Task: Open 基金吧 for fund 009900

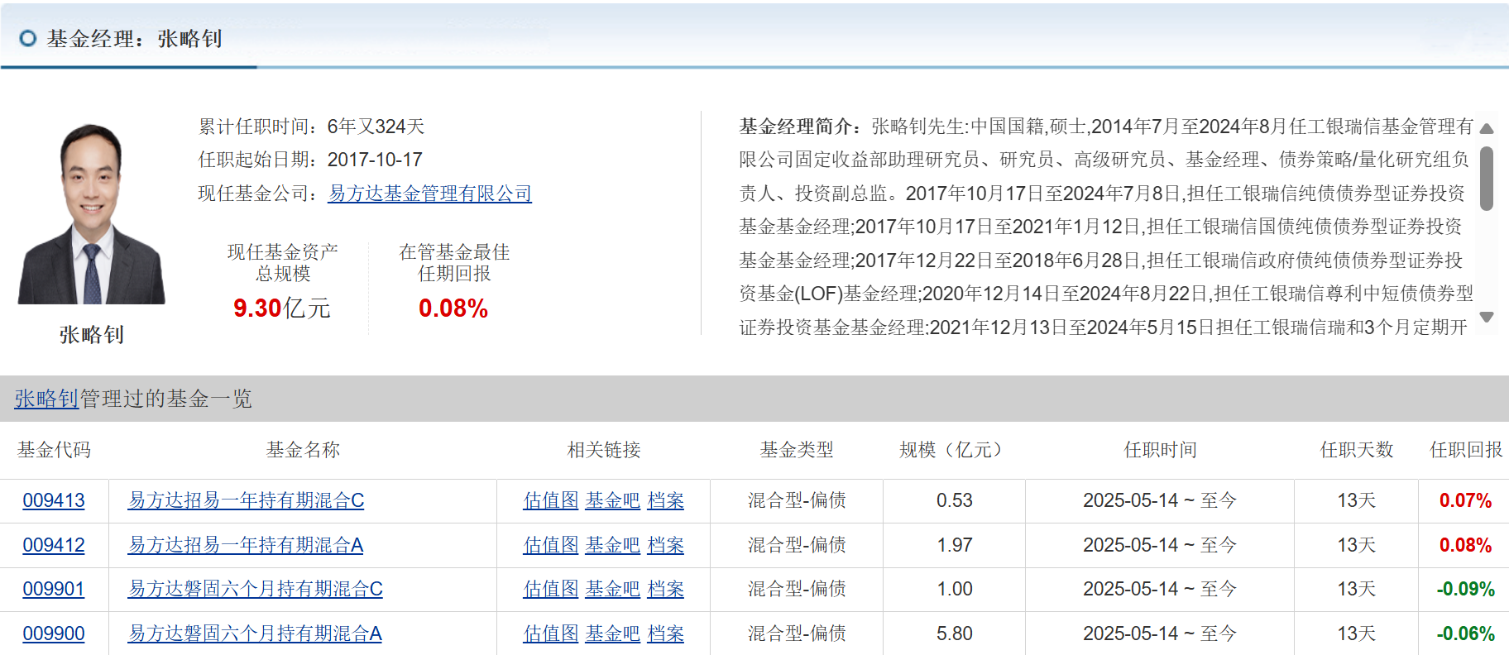Action: (x=613, y=633)
